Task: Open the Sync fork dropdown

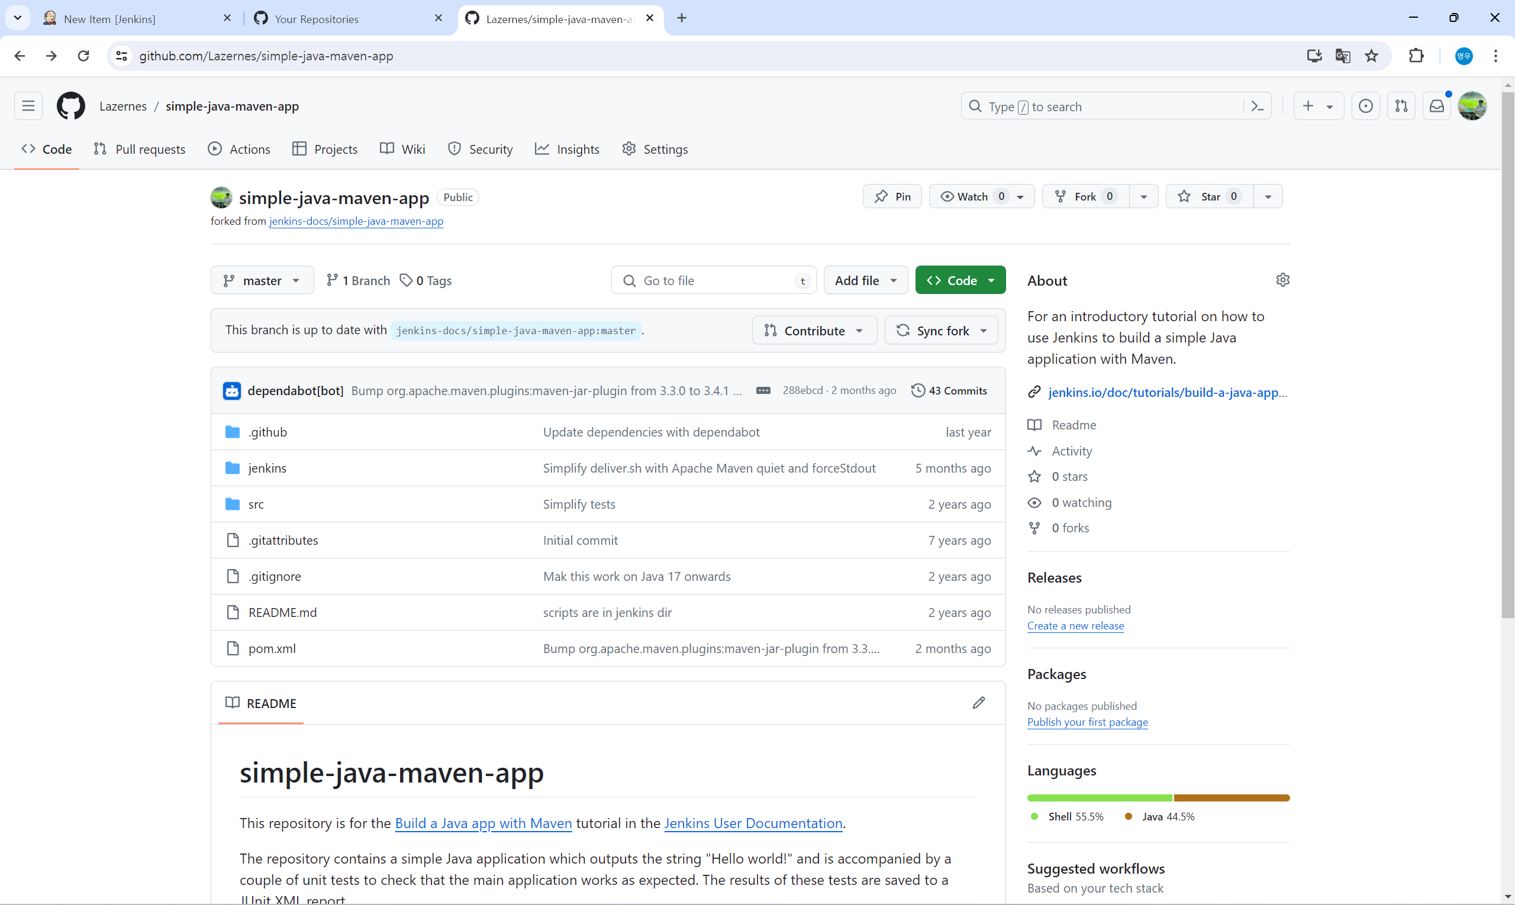Action: 941,330
